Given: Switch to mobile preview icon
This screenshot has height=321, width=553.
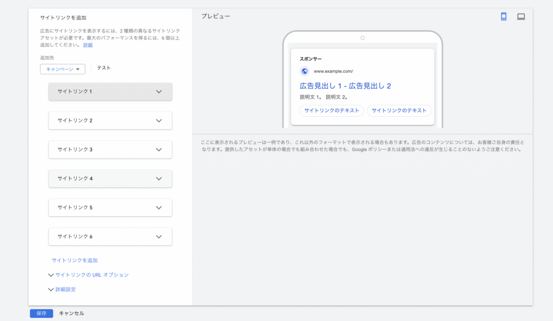Looking at the screenshot, I should point(503,17).
